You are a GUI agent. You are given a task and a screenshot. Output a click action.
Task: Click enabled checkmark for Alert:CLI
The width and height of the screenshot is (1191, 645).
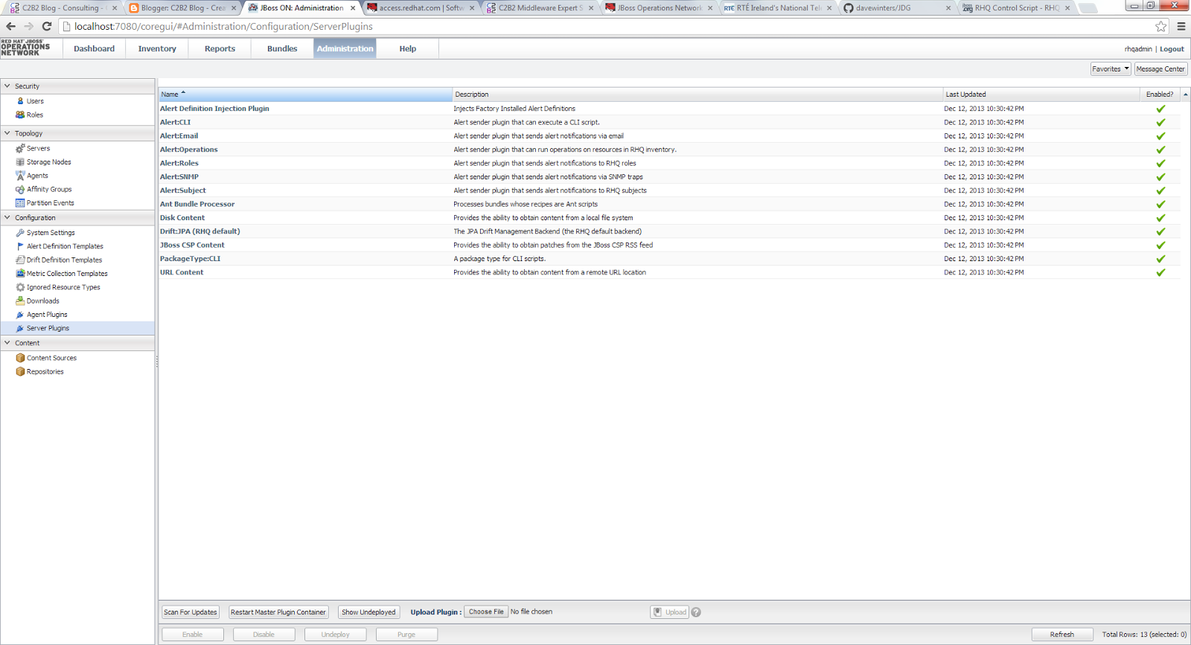click(1160, 122)
